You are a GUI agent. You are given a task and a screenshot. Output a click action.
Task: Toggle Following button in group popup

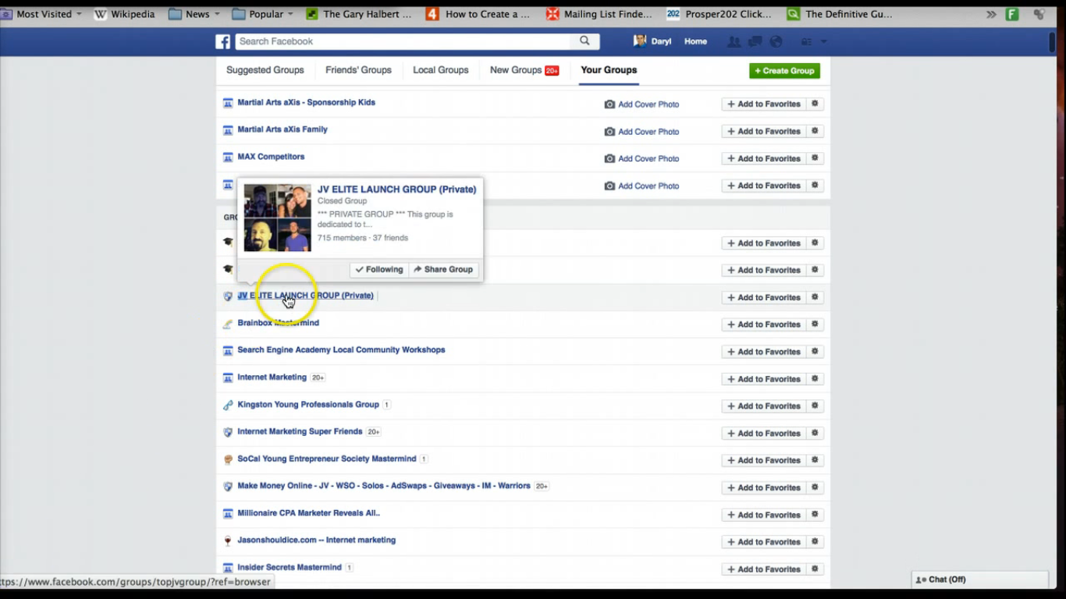379,269
